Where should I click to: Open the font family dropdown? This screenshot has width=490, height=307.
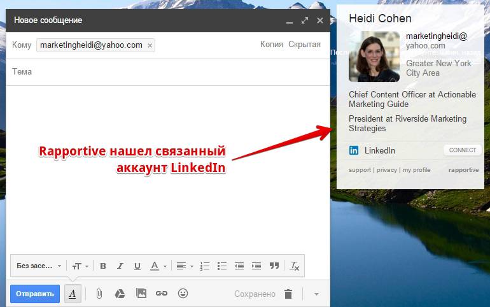(x=39, y=266)
